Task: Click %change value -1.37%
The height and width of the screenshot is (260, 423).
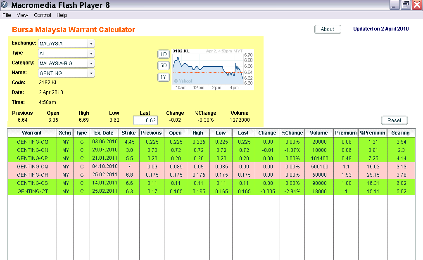Action: pyautogui.click(x=292, y=150)
